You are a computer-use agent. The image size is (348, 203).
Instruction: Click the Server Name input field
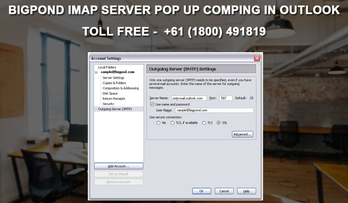coord(189,98)
